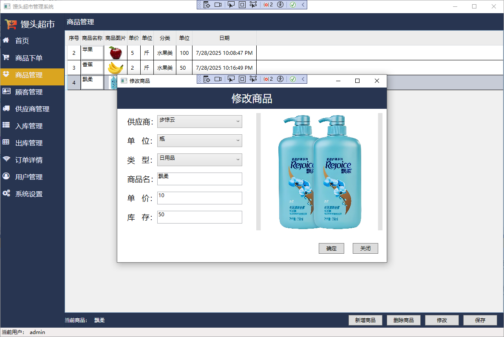Screen dimensions: 504x337
Task: Click the 苹果 product name cell
Action: click(92, 53)
